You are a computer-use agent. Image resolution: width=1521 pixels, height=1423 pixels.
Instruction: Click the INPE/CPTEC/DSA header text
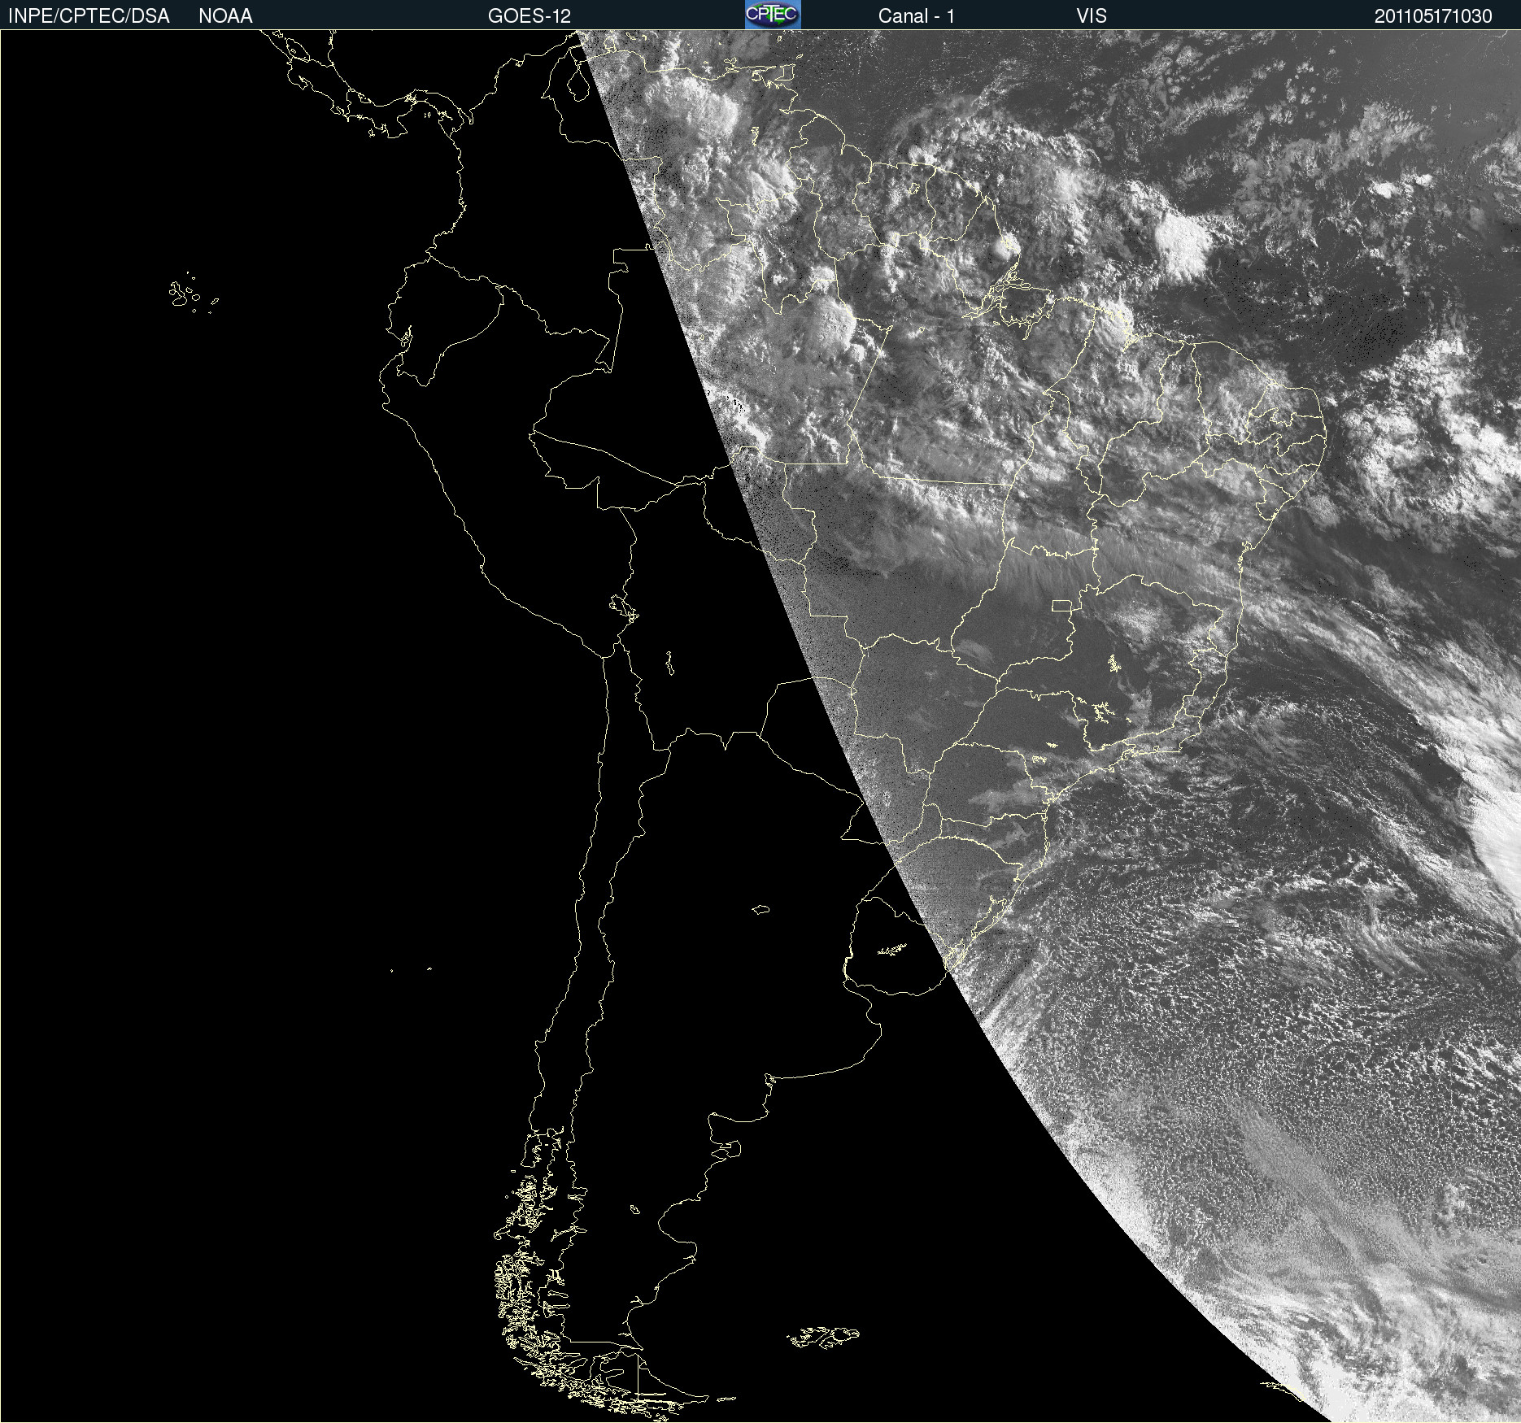[x=89, y=16]
